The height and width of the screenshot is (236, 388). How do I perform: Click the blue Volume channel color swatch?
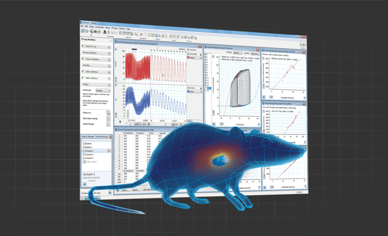[x=189, y=91]
